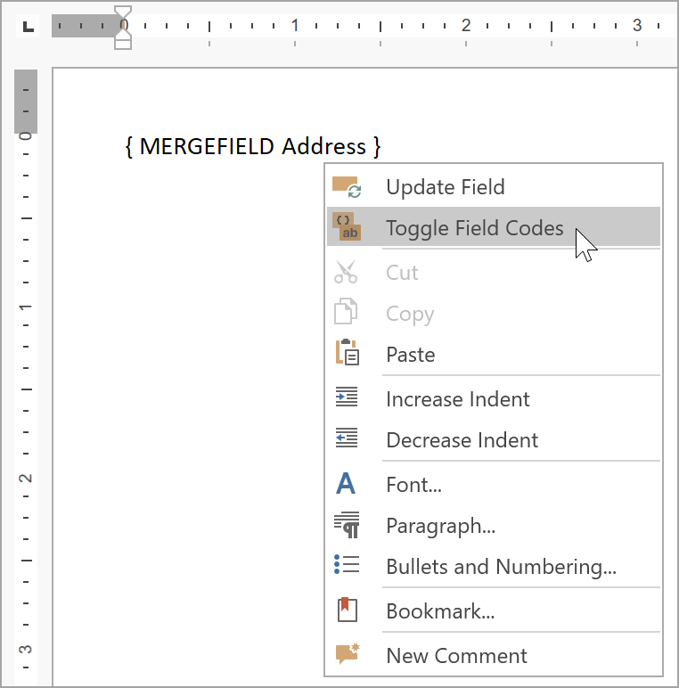Open the Font... dialog entry
This screenshot has width=679, height=688.
[413, 485]
